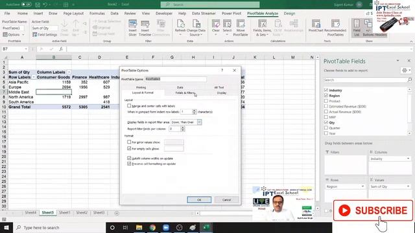
Task: Click Cancel in PivotTable Options
Action: point(226,200)
